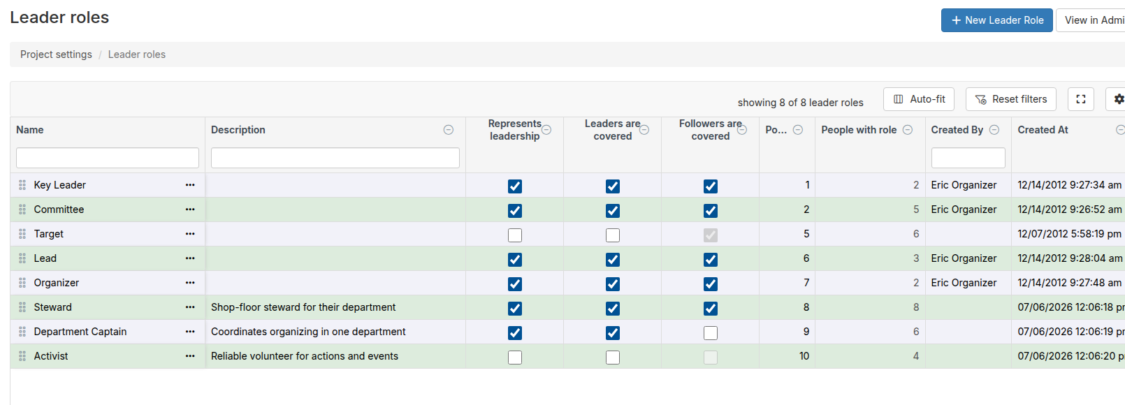Click the Created By filter input
The height and width of the screenshot is (405, 1125).
[x=968, y=158]
